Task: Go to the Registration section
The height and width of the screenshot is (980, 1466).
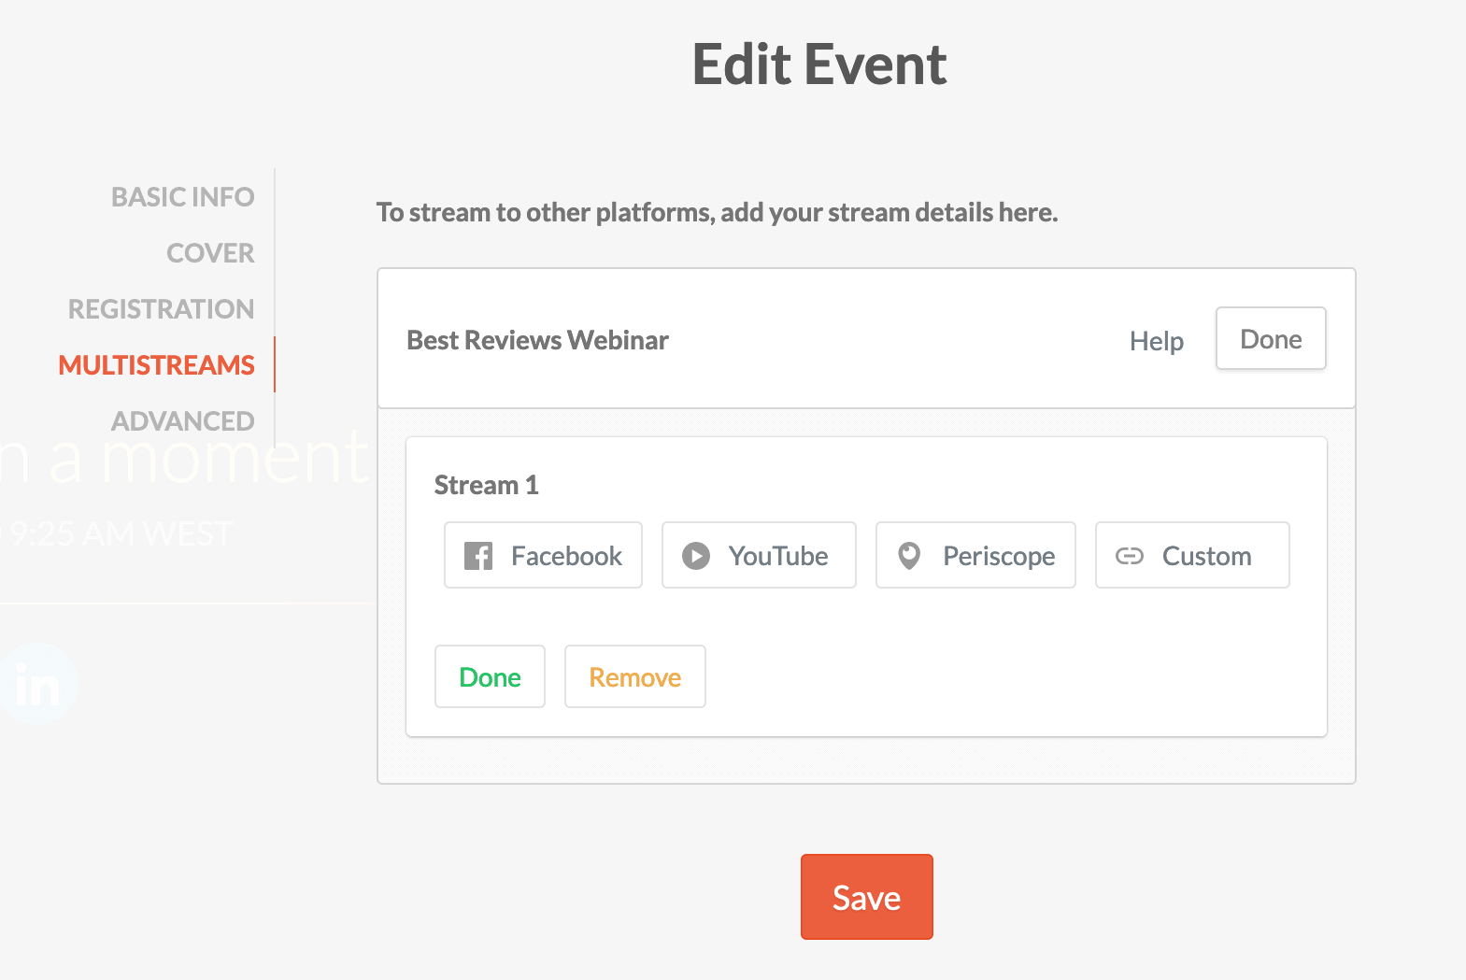Action: pos(161,309)
